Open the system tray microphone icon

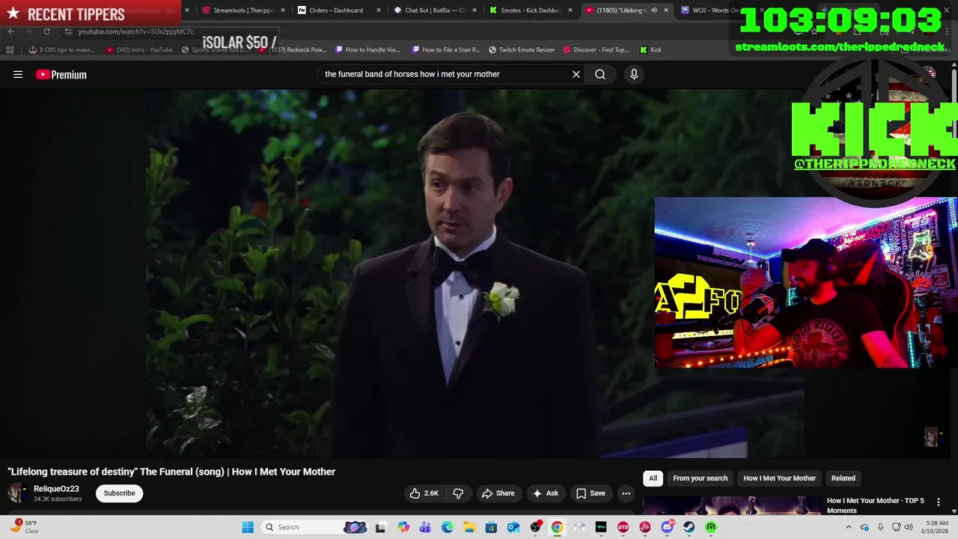tap(881, 527)
